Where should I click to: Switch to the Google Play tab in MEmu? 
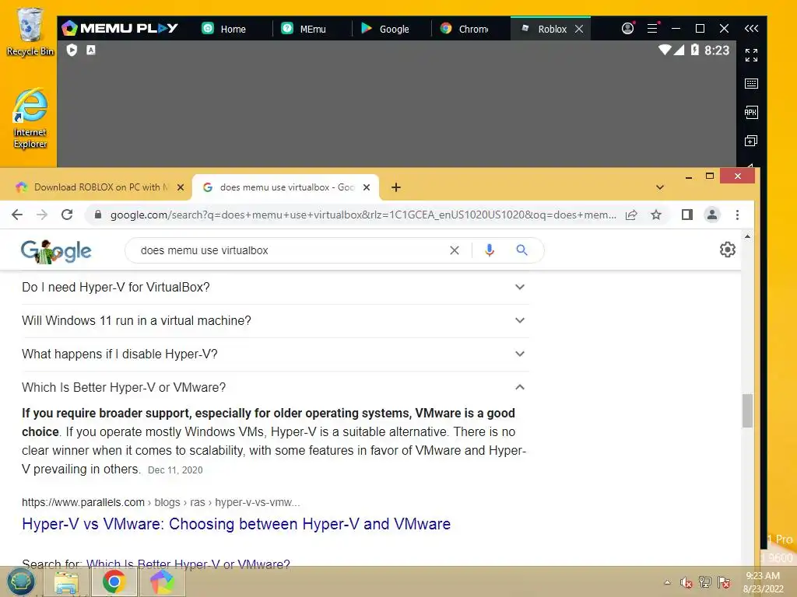coord(392,29)
